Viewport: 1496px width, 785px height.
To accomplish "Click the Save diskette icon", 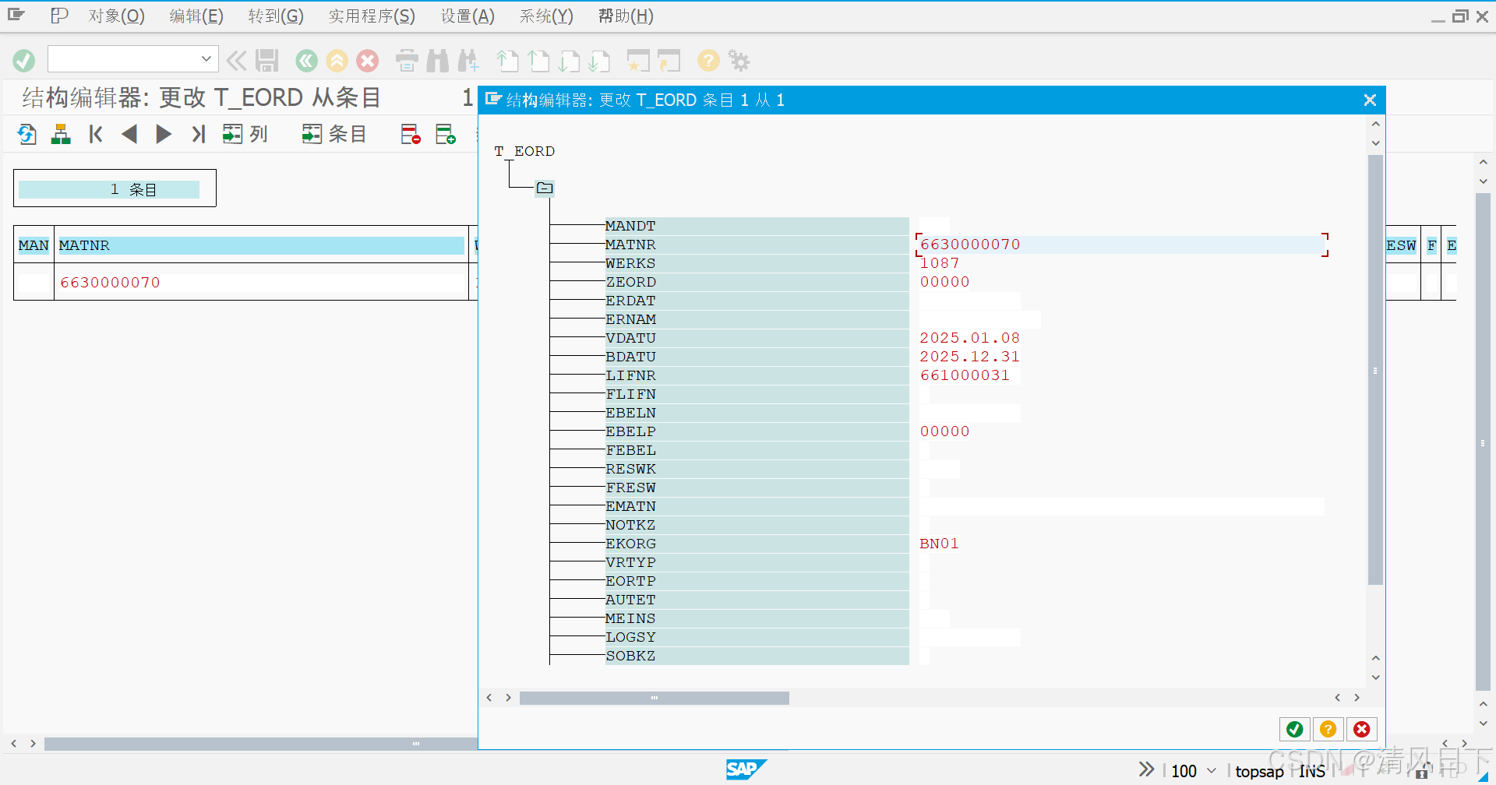I will [267, 60].
